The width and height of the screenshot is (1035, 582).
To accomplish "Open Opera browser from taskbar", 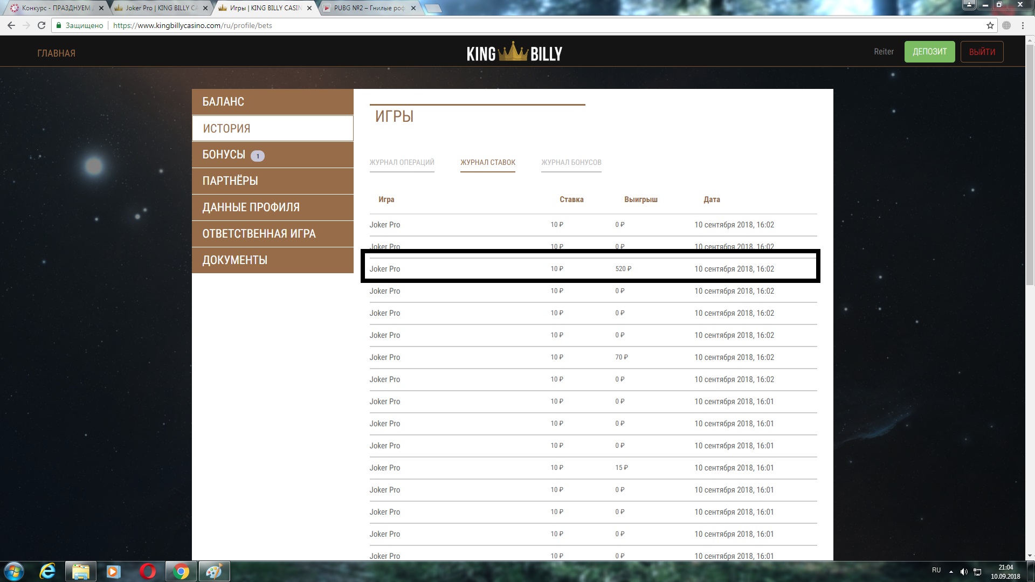I will click(x=147, y=571).
